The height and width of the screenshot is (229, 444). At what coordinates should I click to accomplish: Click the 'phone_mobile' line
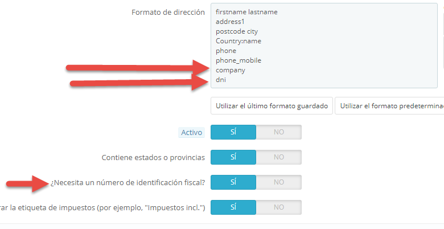[x=239, y=60]
